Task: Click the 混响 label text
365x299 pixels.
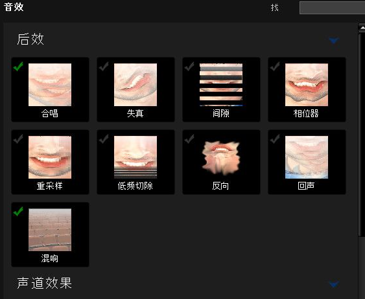Action: [x=49, y=258]
